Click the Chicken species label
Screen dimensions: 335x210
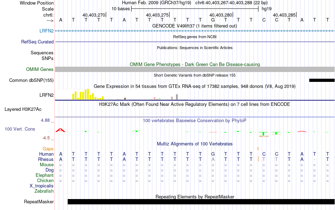[45, 180]
